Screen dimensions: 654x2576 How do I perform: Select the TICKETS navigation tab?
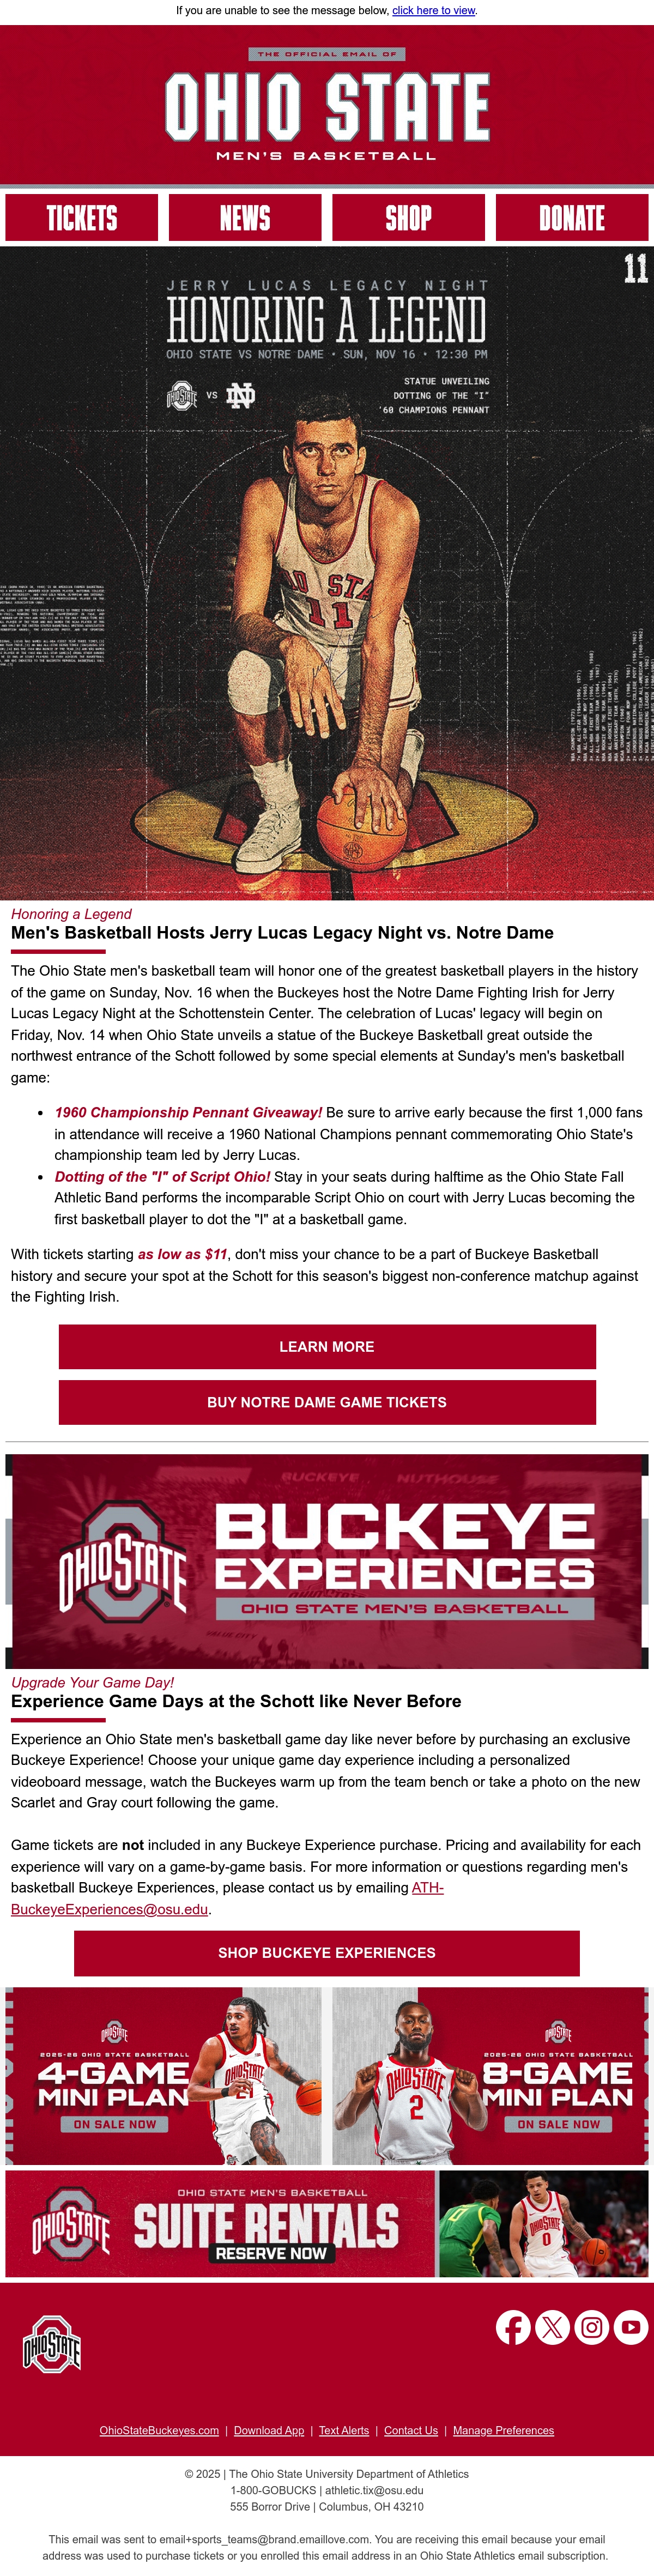click(x=82, y=218)
